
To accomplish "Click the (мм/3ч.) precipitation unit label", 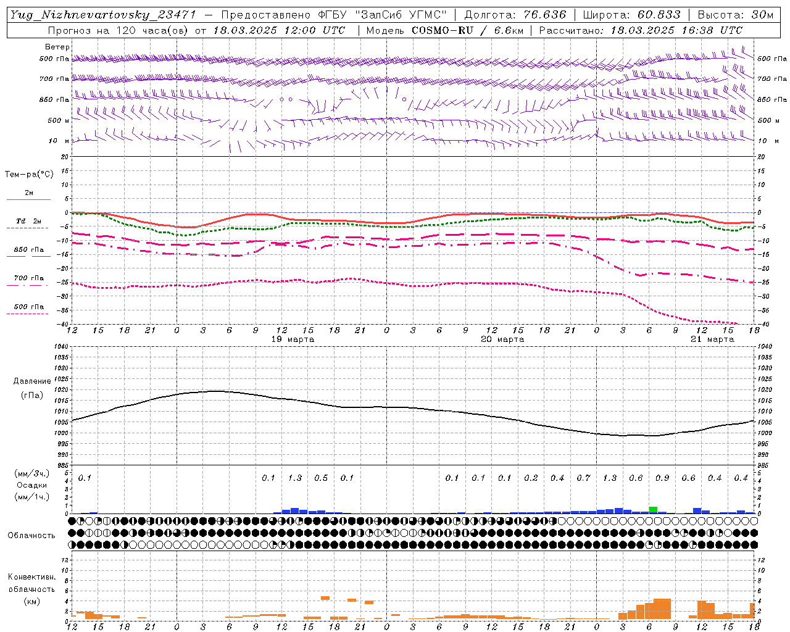I will click(32, 473).
